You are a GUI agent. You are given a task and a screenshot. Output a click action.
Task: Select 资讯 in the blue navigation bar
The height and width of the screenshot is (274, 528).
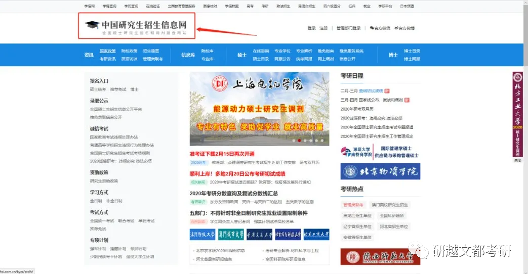89,55
